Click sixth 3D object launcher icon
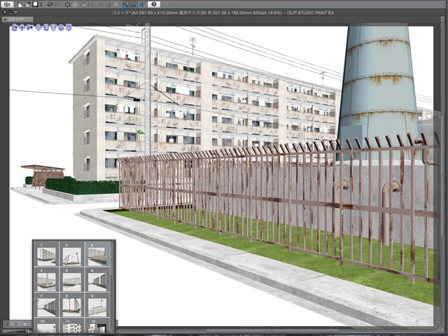The width and height of the screenshot is (448, 336). [54, 27]
